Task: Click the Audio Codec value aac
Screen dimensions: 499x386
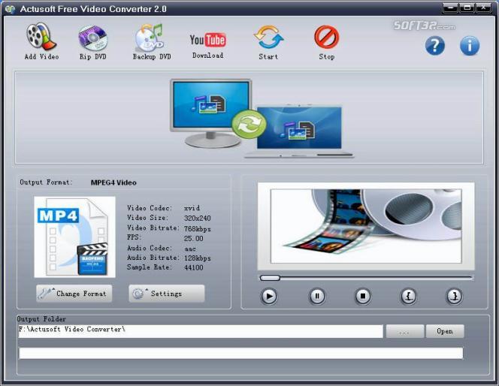Action: point(190,249)
